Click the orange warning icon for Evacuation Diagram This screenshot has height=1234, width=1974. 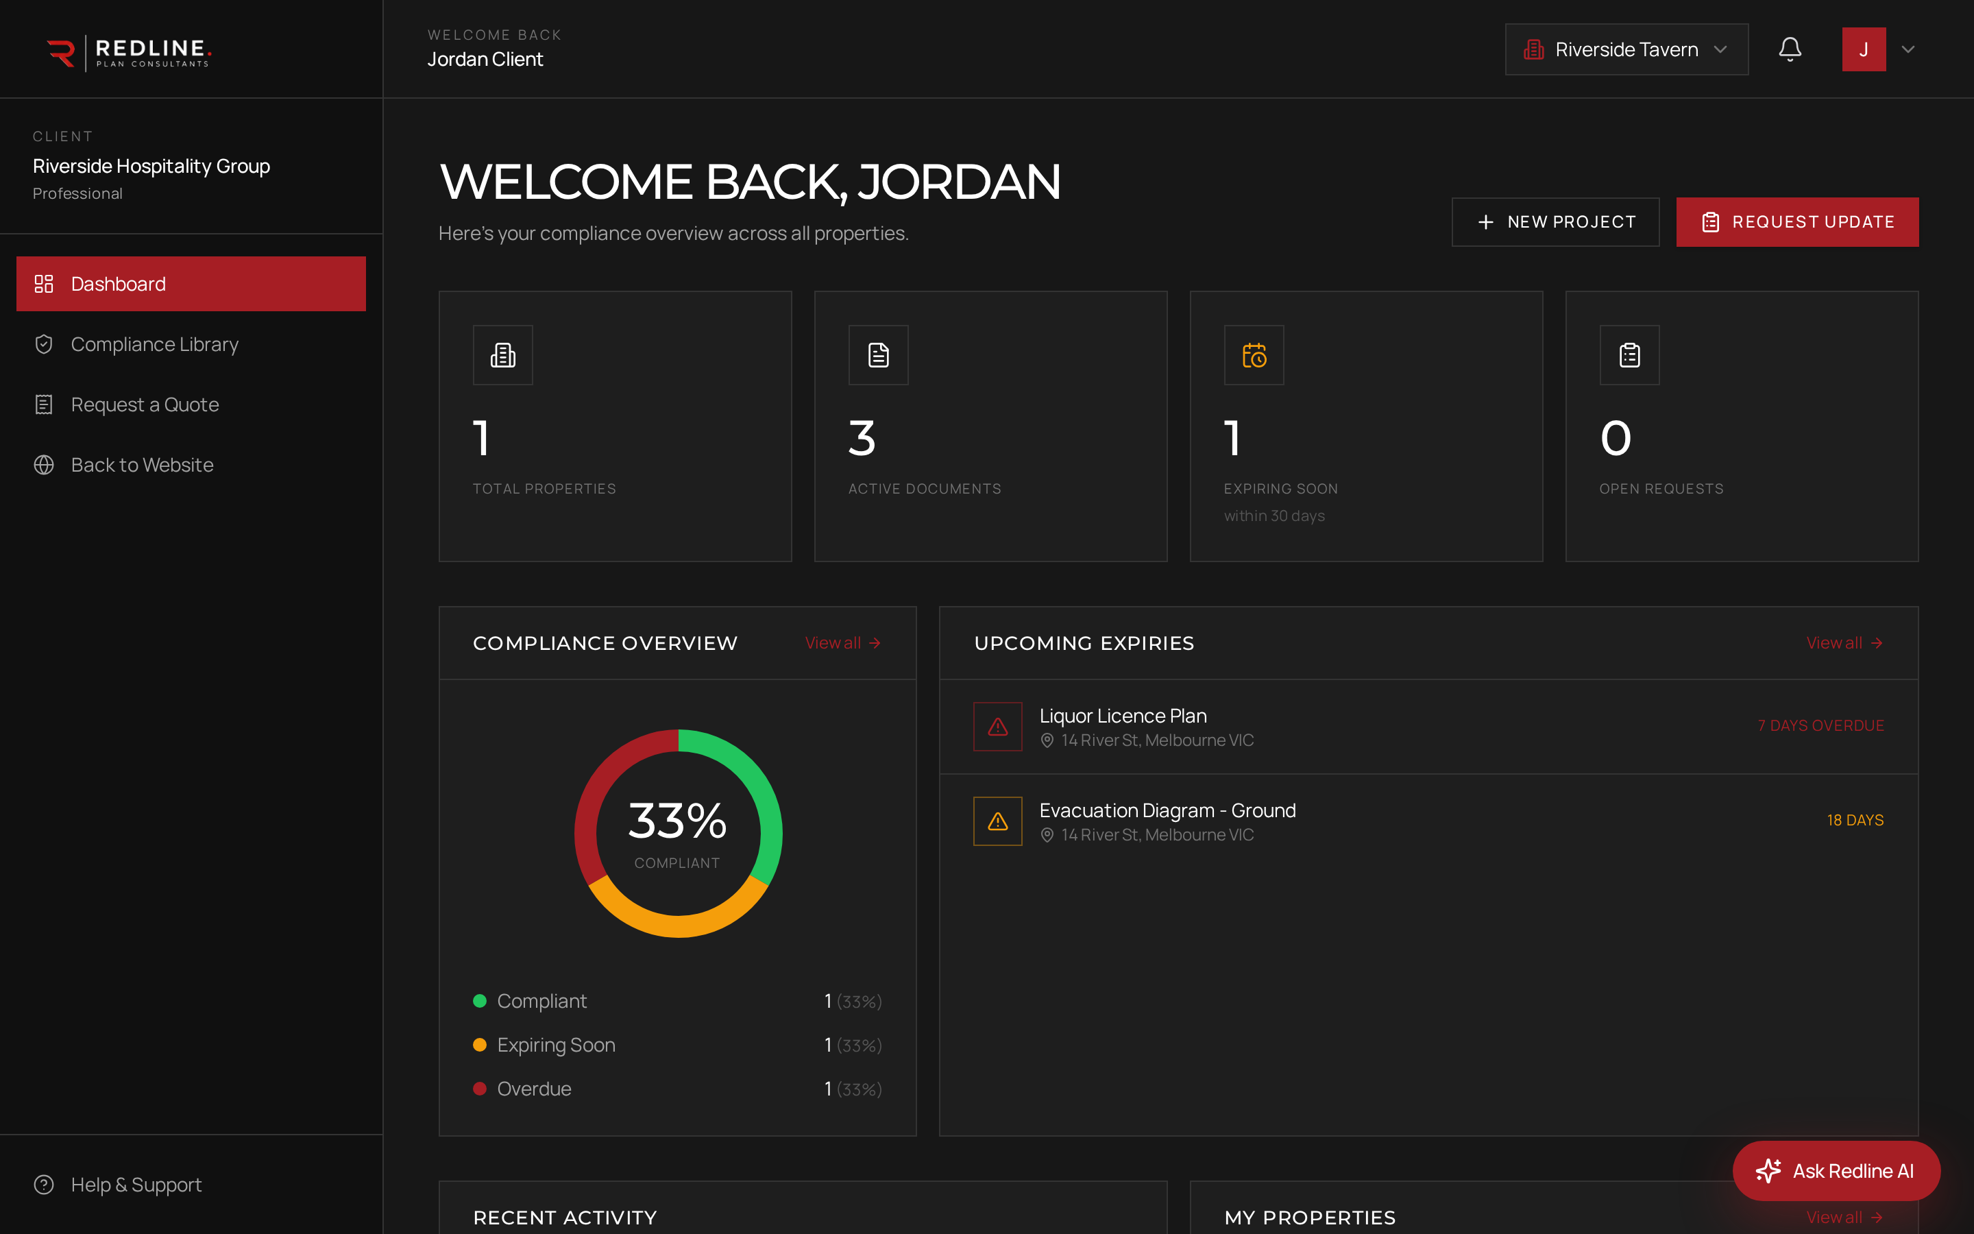point(997,821)
